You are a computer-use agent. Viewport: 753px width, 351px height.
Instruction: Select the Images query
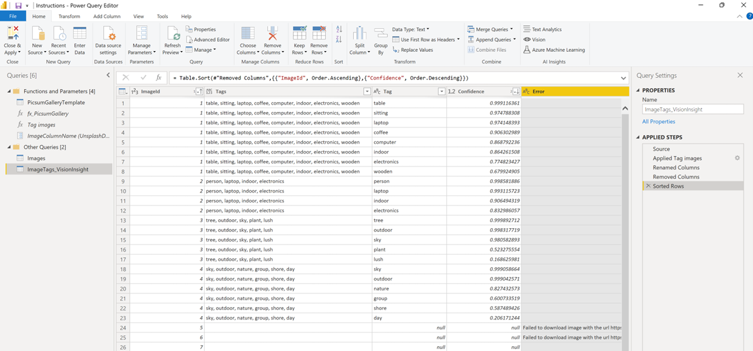tap(36, 158)
